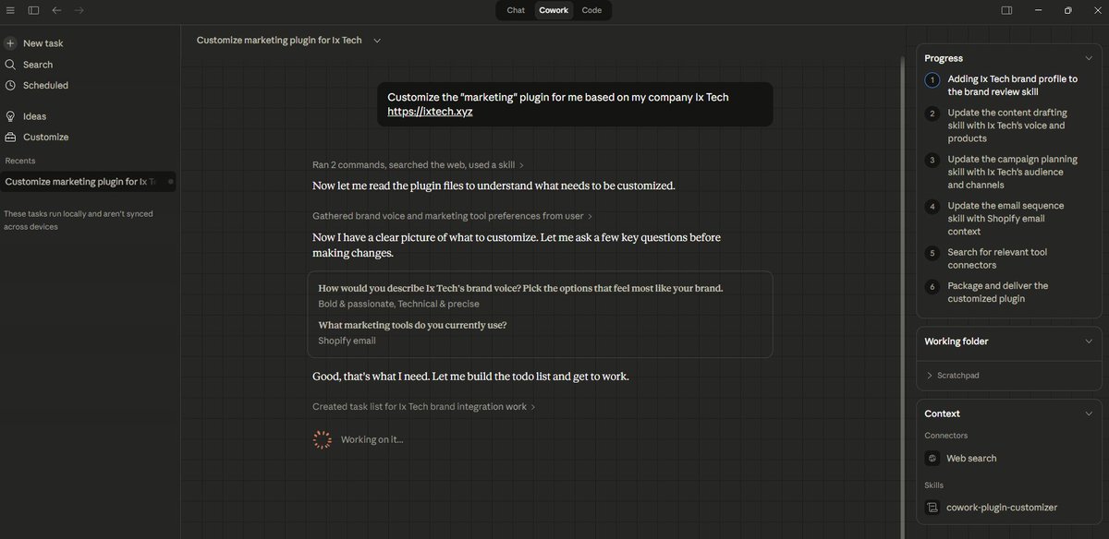Image resolution: width=1109 pixels, height=539 pixels.
Task: Click the Ideas lightbulb icon
Action: pos(10,116)
